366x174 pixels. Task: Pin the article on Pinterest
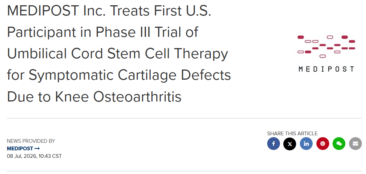[322, 144]
